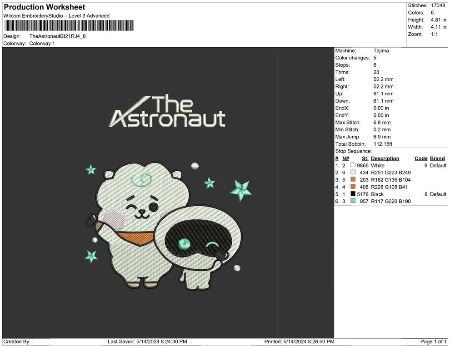The image size is (450, 346).
Task: Click the white color swatch in stop sequence
Action: [x=353, y=165]
